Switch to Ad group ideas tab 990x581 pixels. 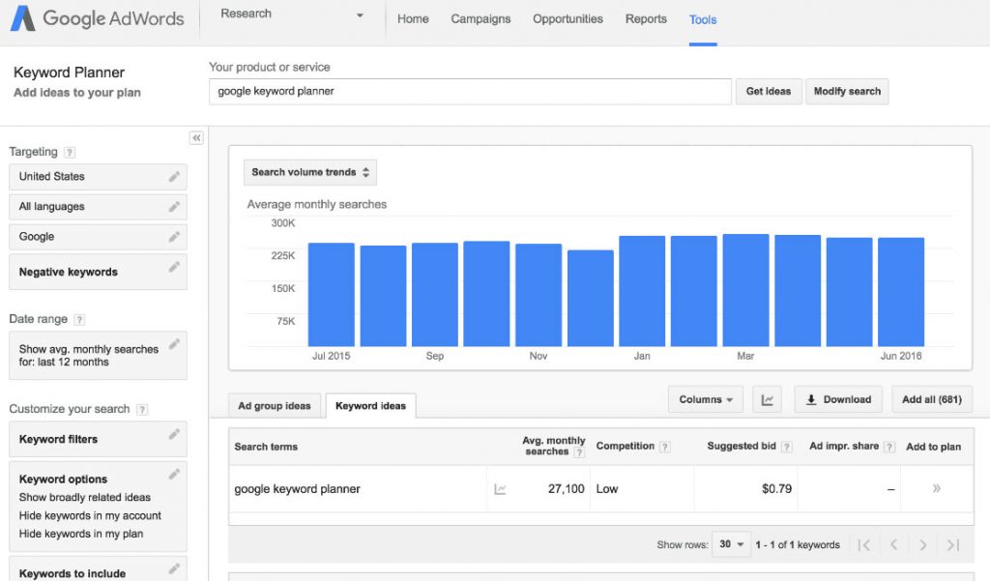tap(274, 406)
